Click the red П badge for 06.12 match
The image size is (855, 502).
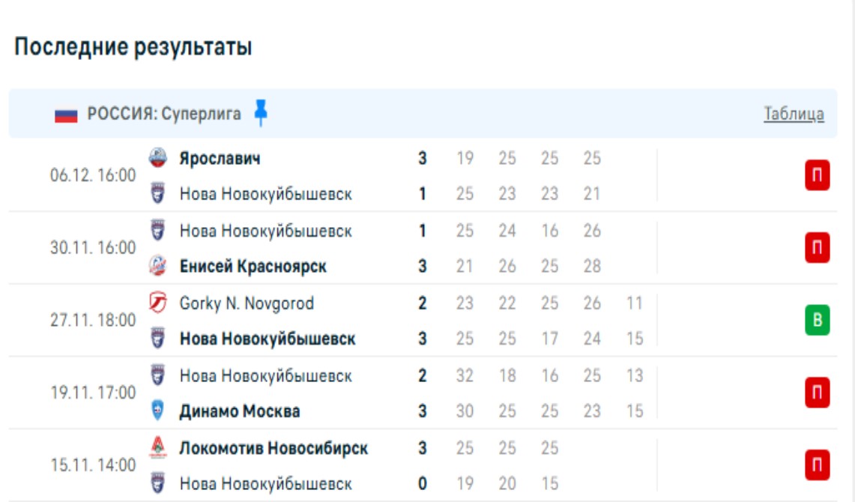point(818,177)
